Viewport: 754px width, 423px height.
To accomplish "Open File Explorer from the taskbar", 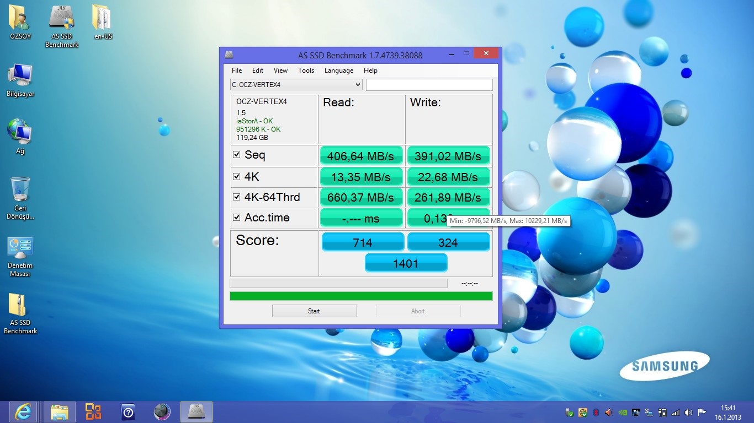I will 59,411.
